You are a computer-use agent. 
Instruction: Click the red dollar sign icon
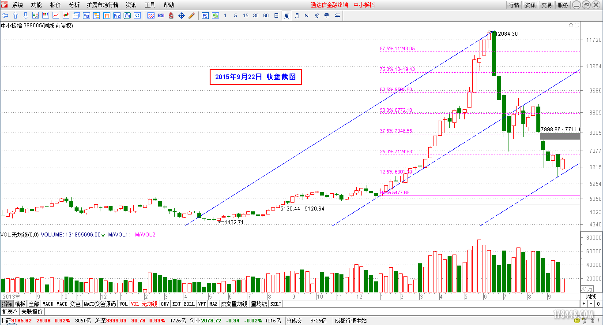(171, 15)
